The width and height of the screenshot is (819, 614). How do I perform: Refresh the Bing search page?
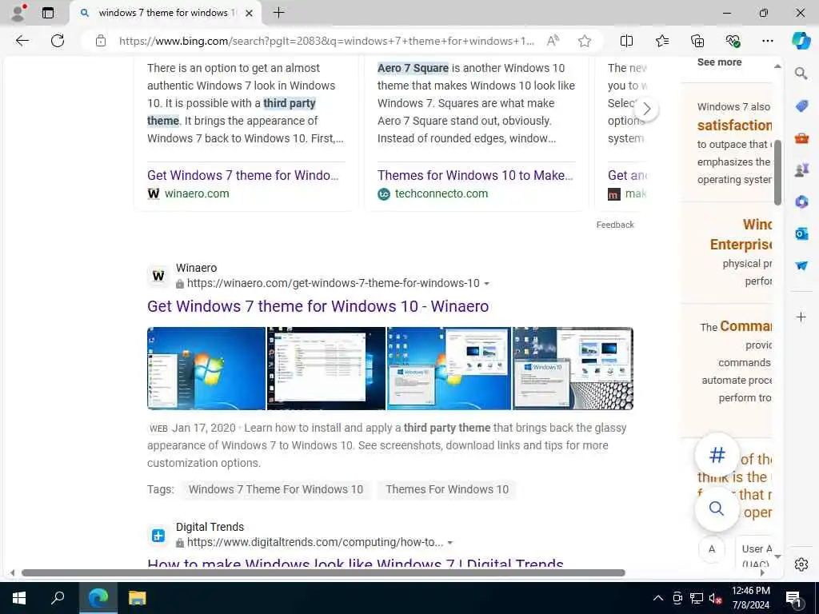tap(58, 41)
